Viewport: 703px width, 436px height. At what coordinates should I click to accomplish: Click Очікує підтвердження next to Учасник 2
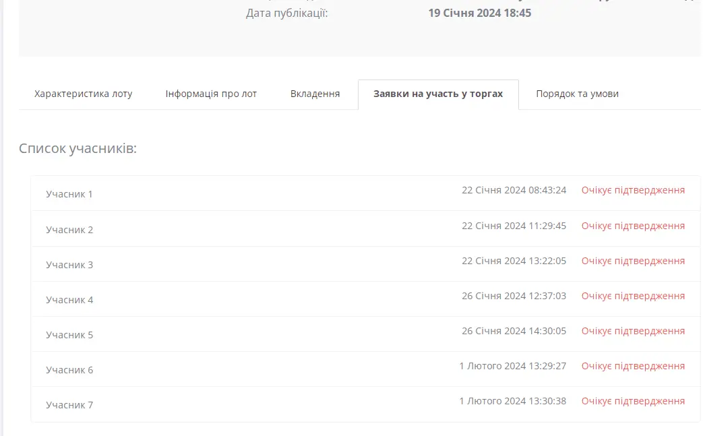632,225
